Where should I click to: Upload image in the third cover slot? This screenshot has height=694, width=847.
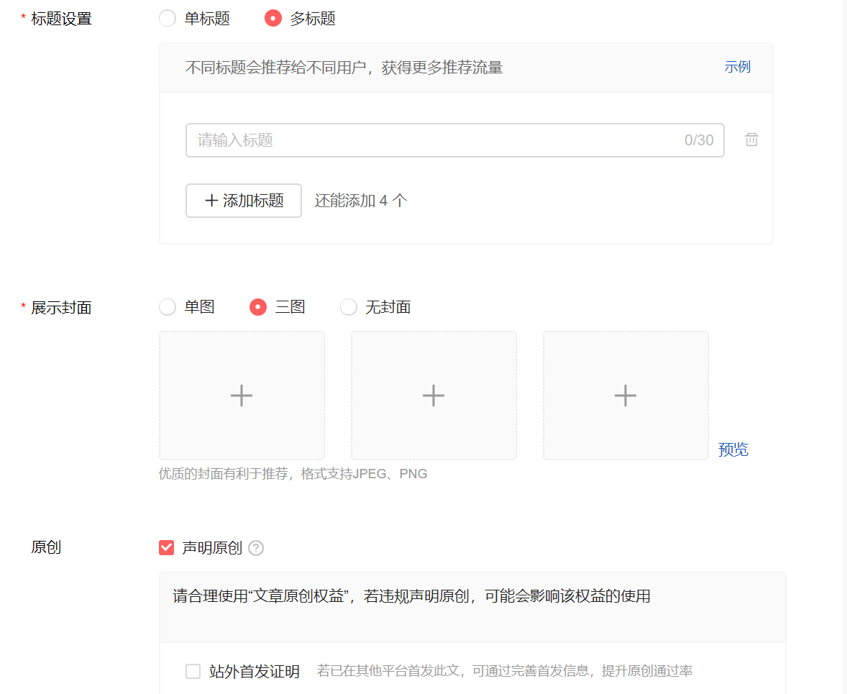[626, 396]
